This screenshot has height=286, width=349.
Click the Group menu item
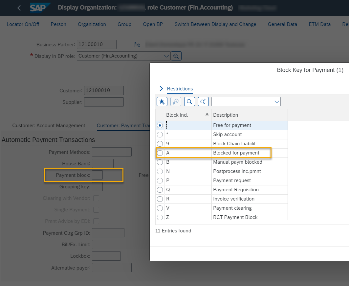point(124,24)
